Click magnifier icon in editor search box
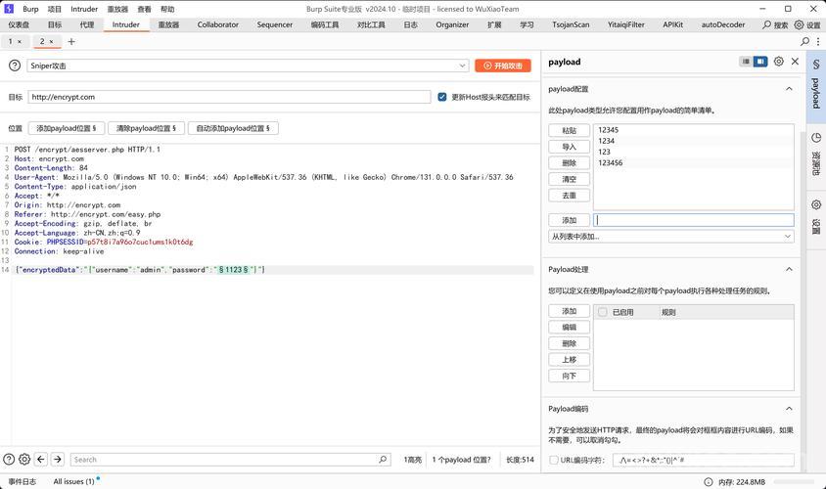 pyautogui.click(x=383, y=459)
